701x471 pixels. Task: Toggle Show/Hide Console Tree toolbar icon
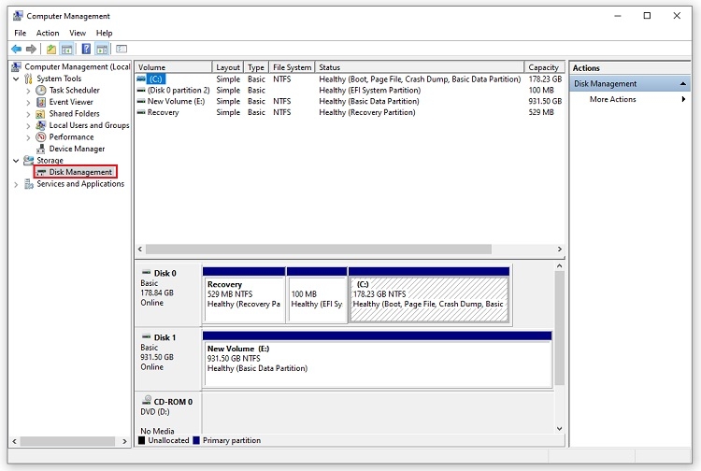click(66, 50)
